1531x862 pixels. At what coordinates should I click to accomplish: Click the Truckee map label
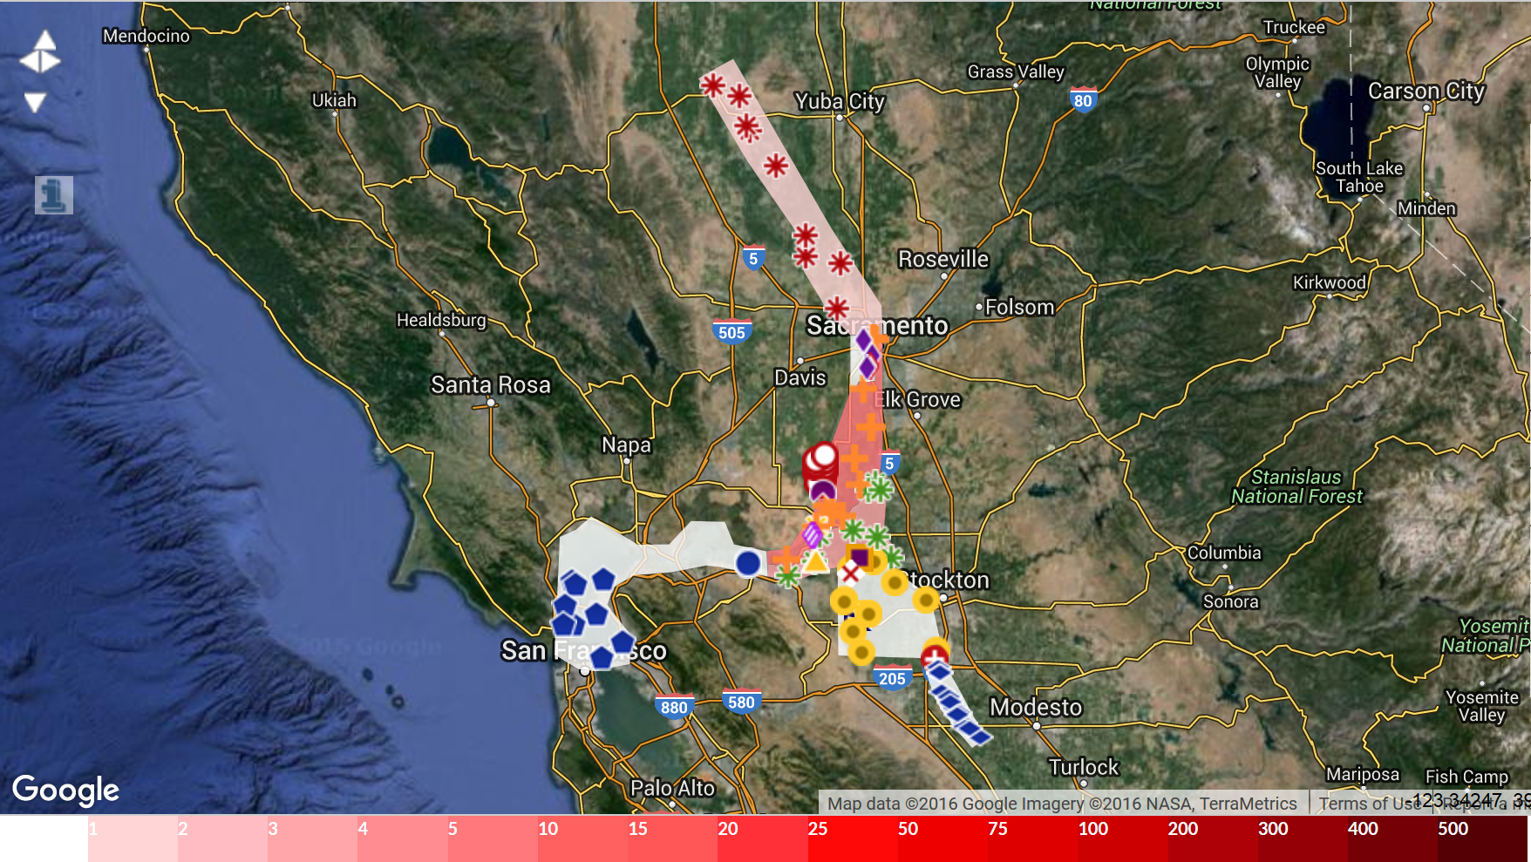(1294, 27)
